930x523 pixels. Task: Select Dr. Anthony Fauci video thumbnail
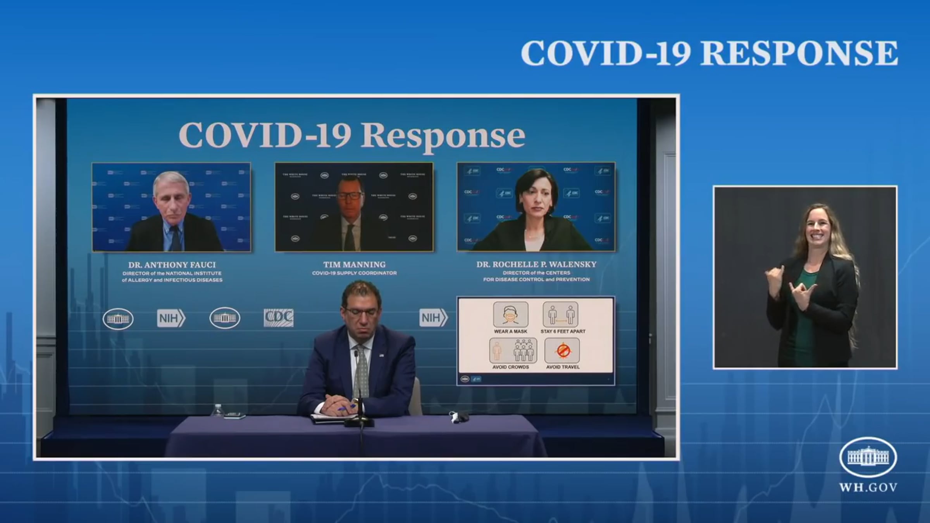pos(171,207)
